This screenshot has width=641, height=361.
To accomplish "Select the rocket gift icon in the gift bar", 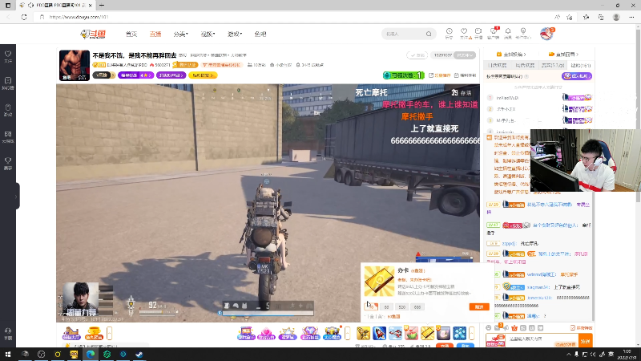I will point(379,333).
